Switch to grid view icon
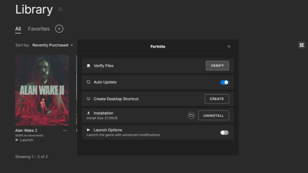Image resolution: width=308 pixels, height=173 pixels. [x=302, y=45]
